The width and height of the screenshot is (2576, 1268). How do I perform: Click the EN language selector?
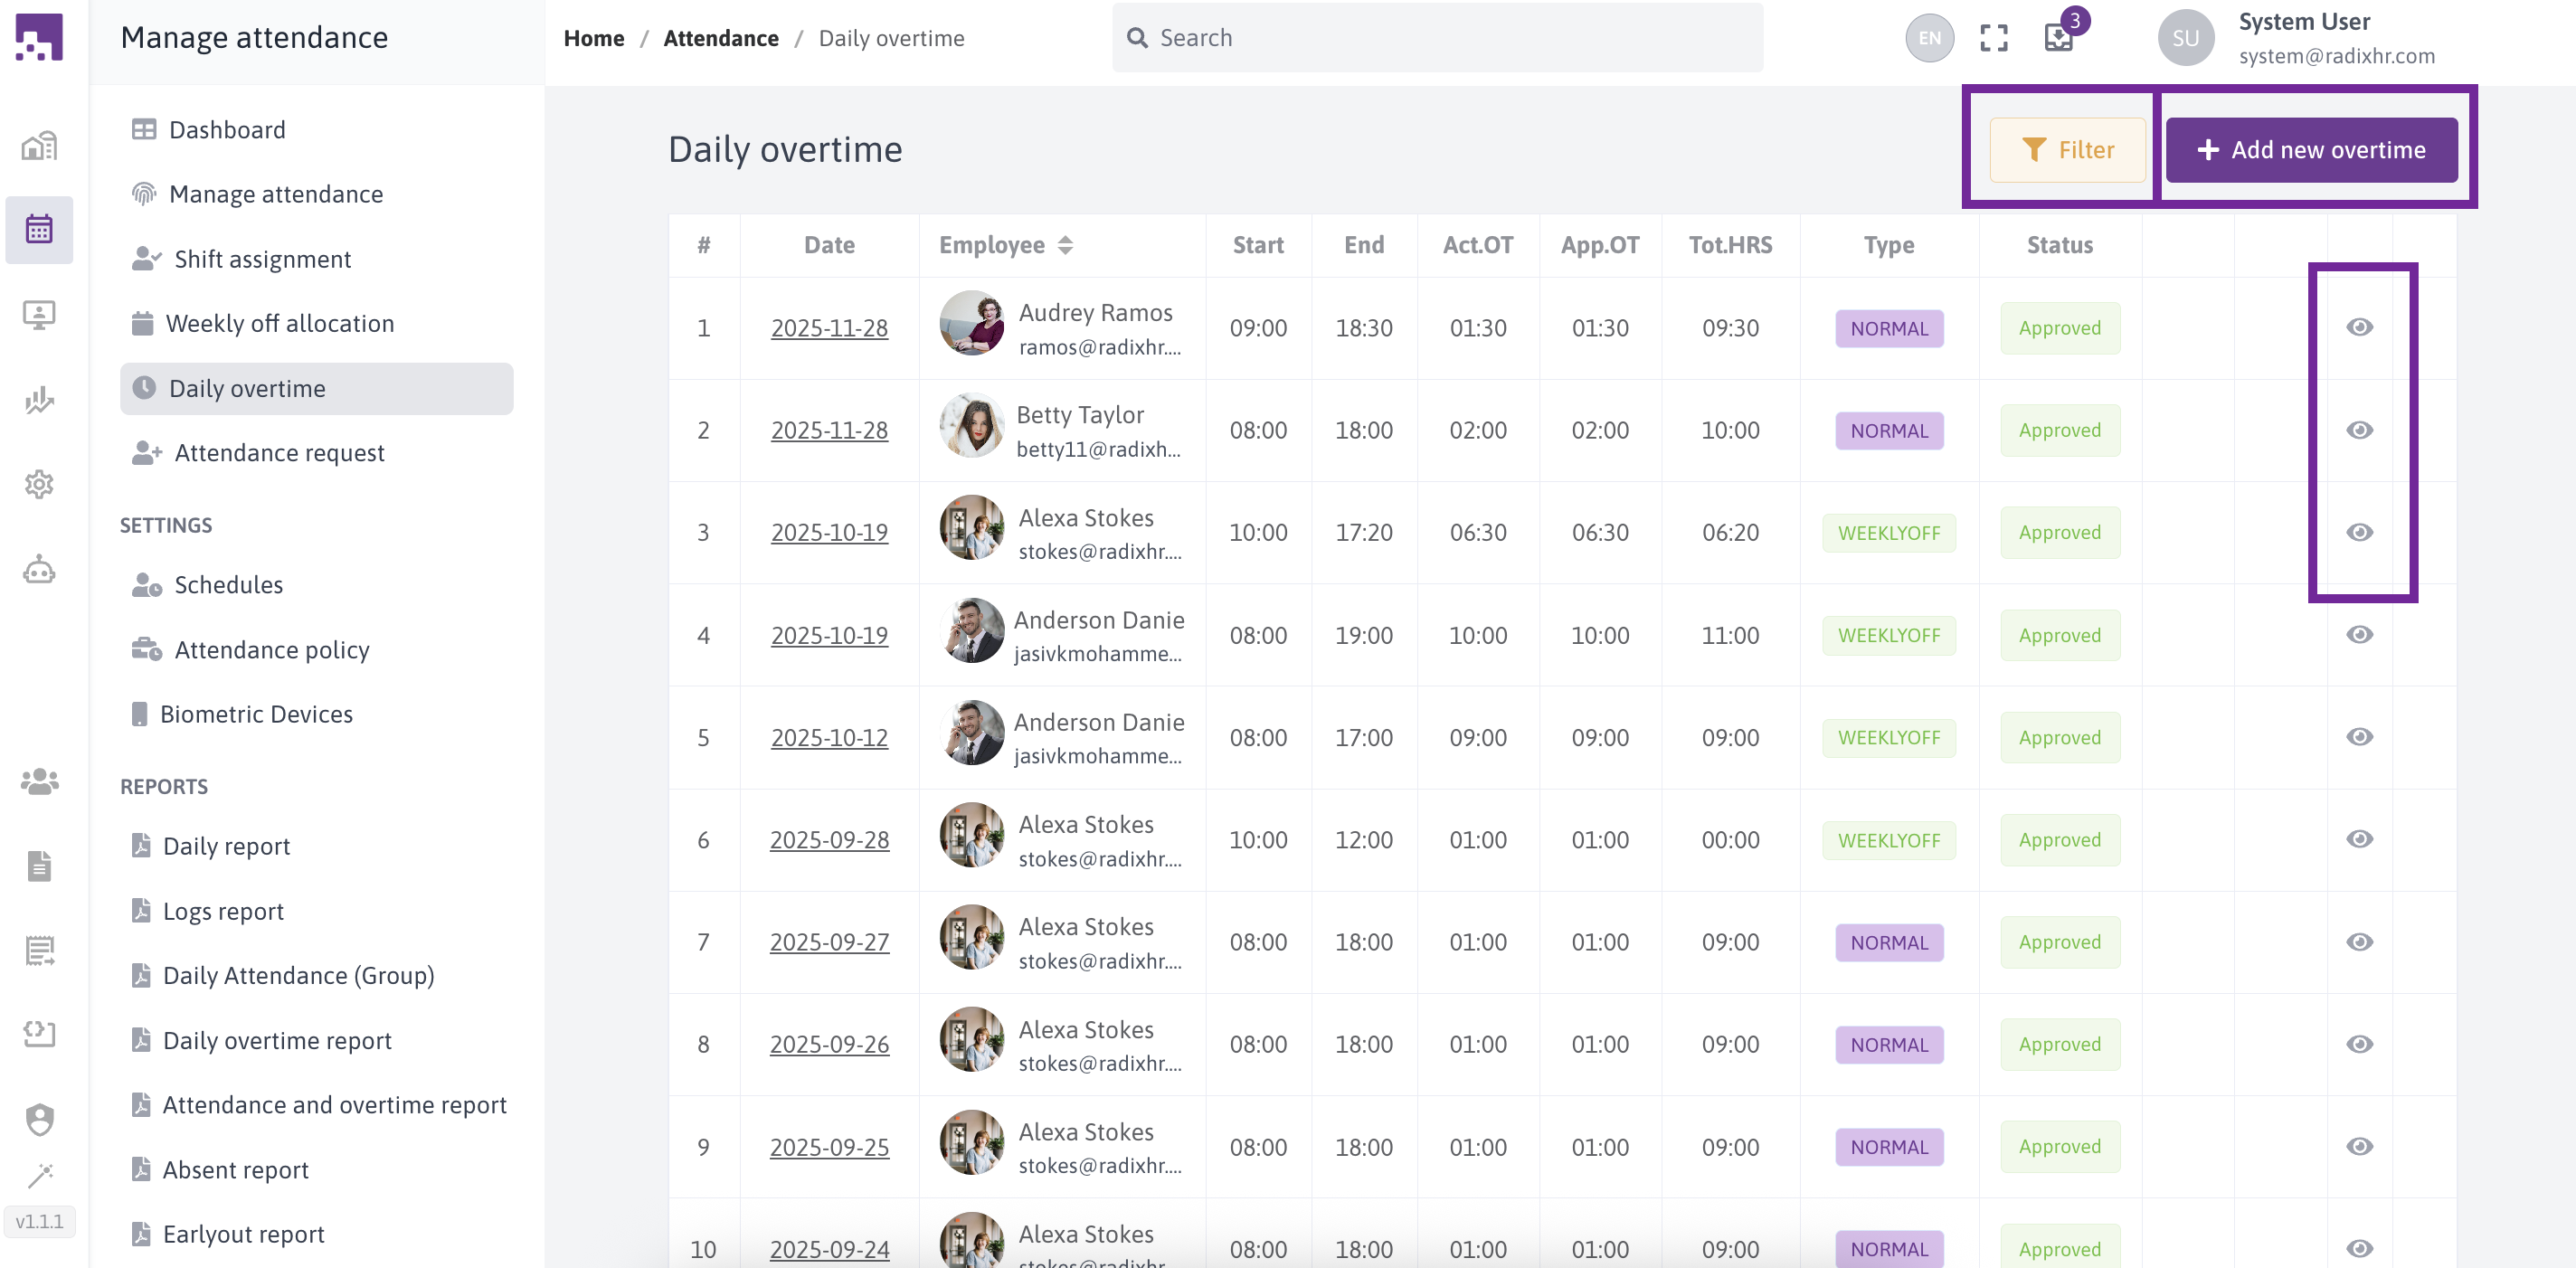pos(1928,38)
